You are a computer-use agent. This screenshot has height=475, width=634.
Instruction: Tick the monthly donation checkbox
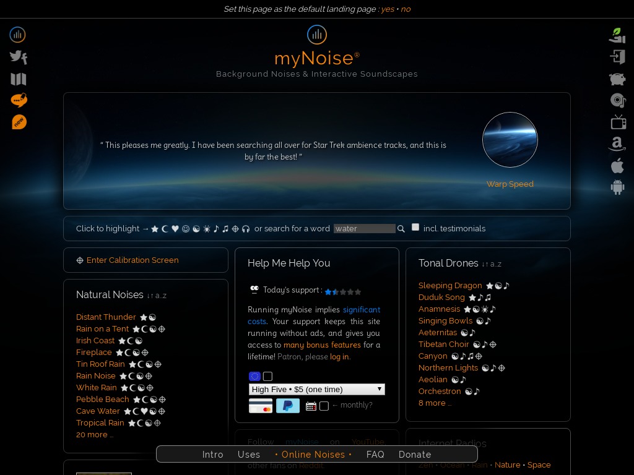click(x=324, y=406)
